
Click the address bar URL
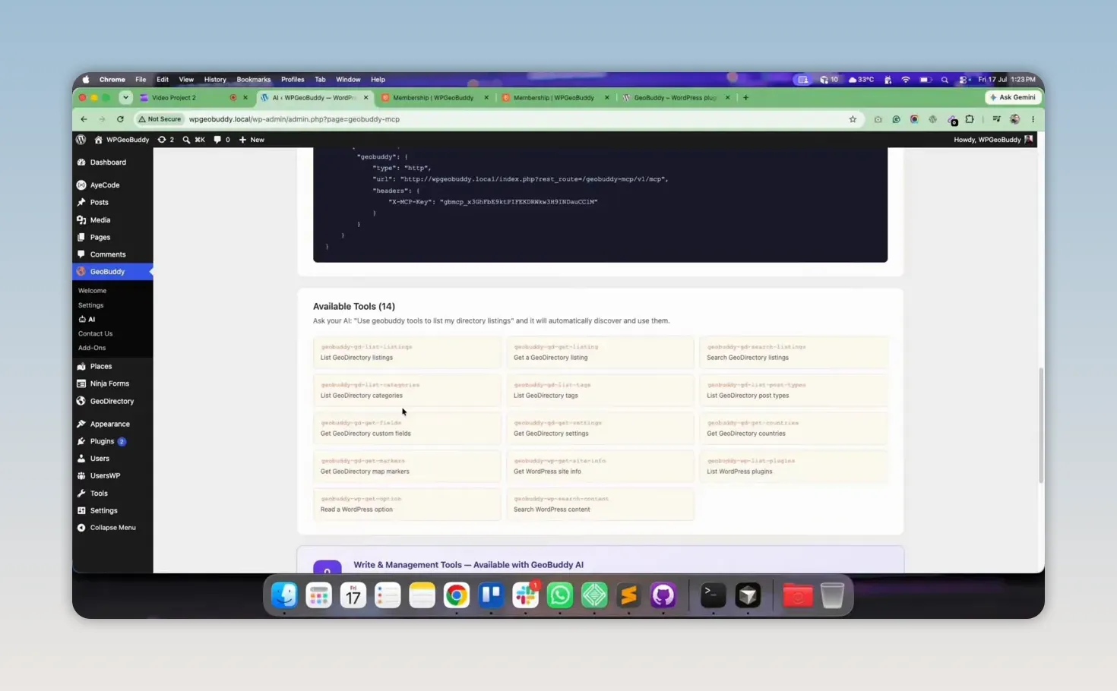click(x=294, y=119)
